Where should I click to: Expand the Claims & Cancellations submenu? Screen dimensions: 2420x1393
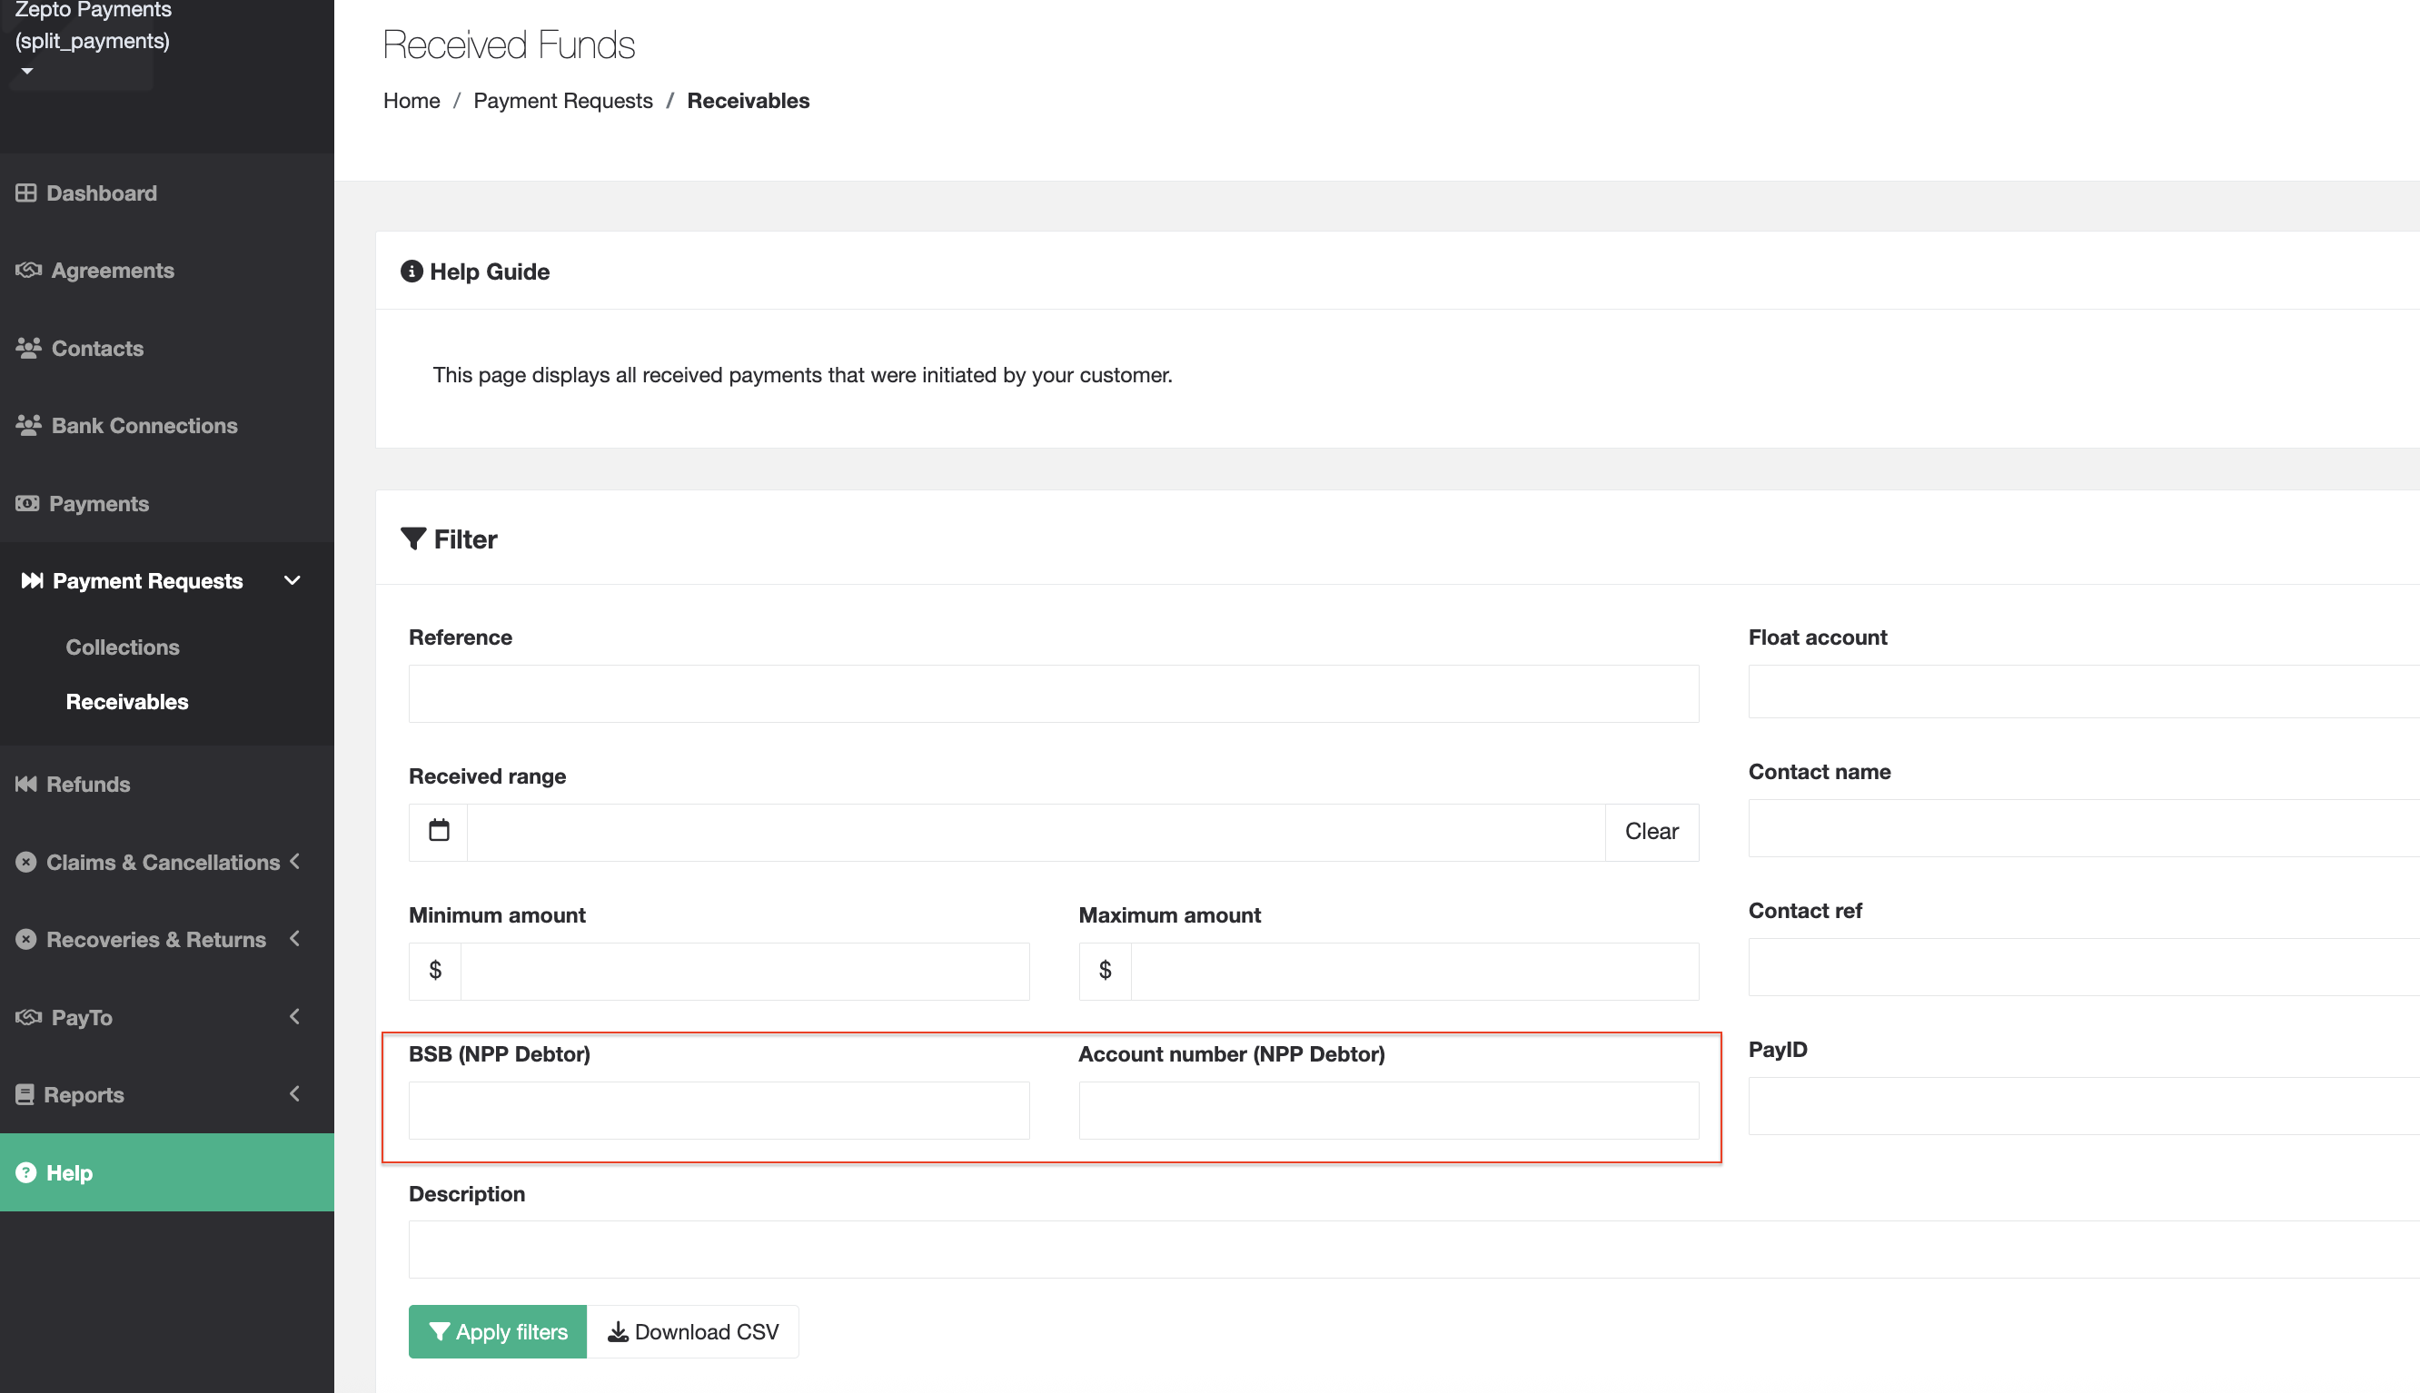(x=294, y=861)
